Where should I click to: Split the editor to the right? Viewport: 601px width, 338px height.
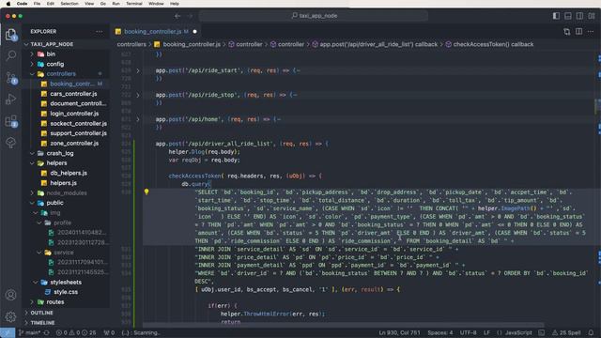[x=578, y=31]
